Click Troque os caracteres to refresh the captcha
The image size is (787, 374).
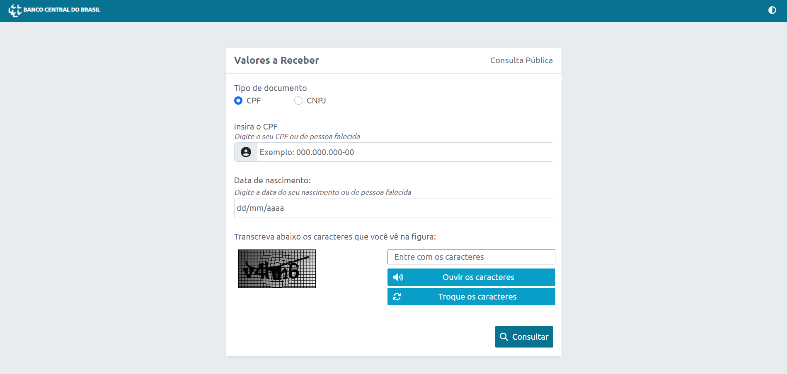tap(471, 297)
